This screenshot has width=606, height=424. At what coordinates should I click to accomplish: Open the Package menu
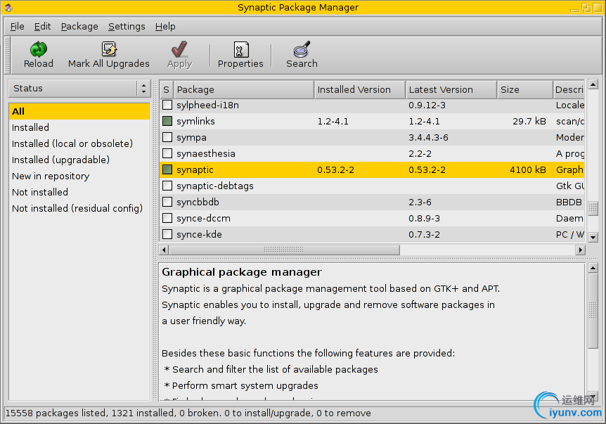[79, 27]
